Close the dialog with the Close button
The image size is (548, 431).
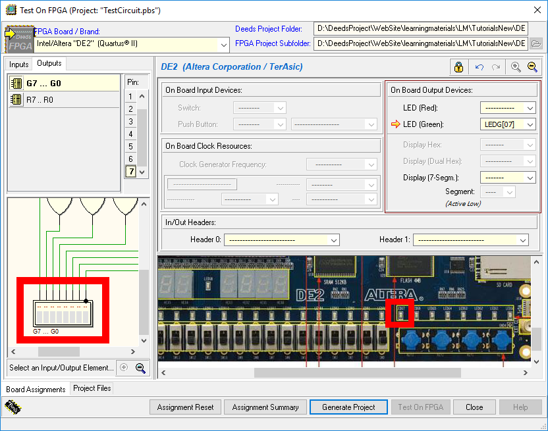tap(474, 407)
